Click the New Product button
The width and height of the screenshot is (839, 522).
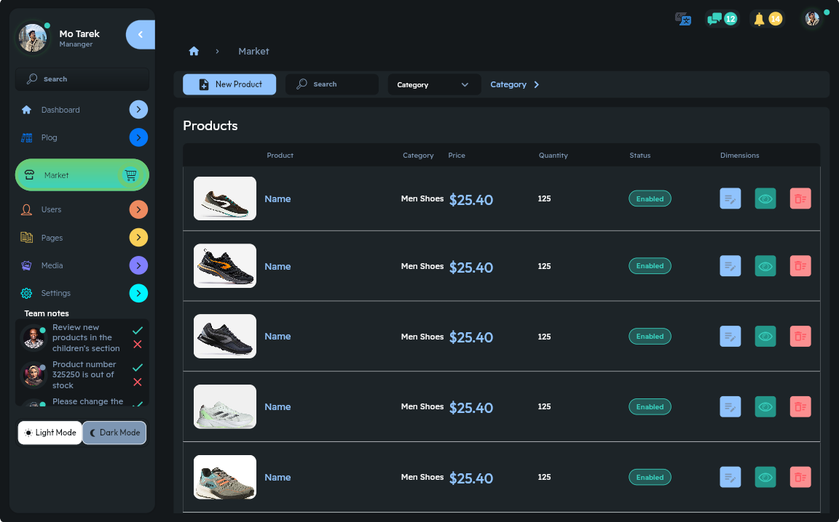tap(229, 84)
